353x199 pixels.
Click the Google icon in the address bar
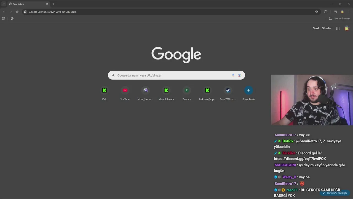coord(25,12)
